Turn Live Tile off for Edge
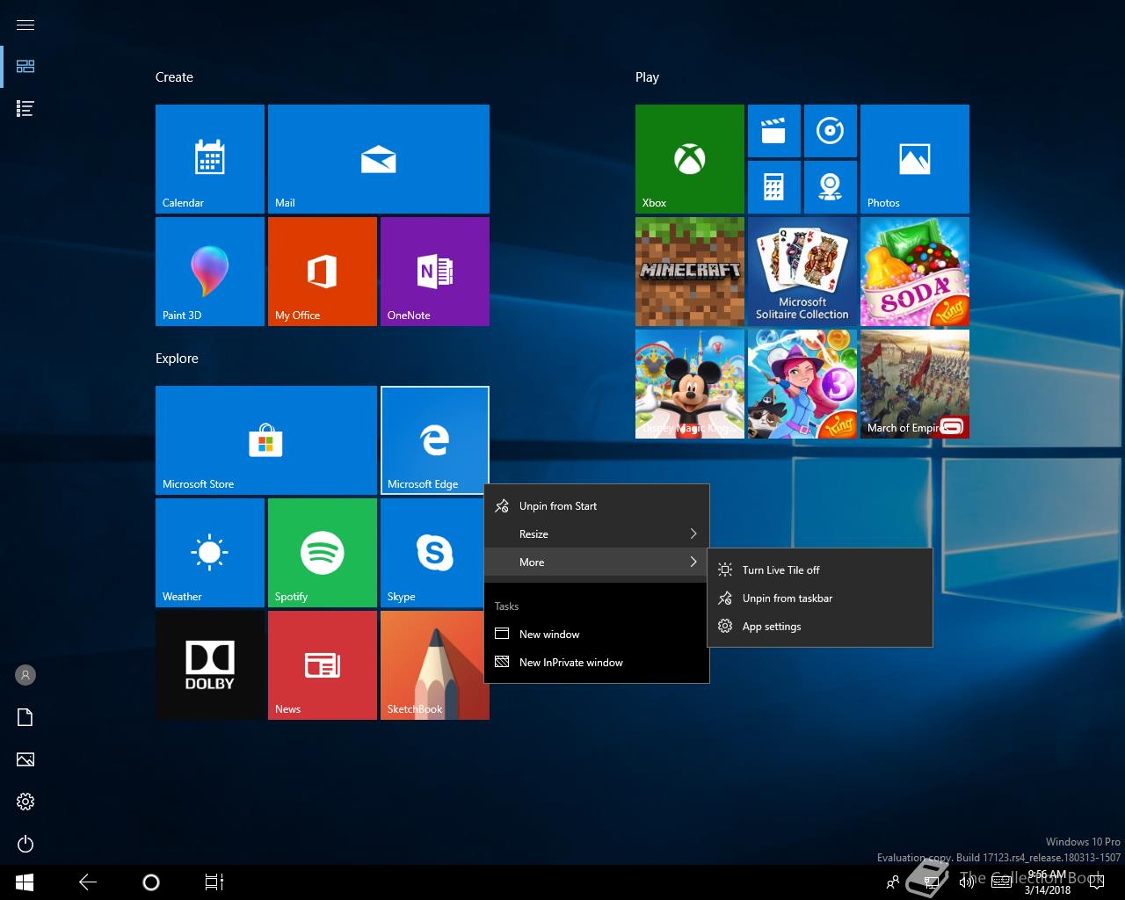Image resolution: width=1125 pixels, height=900 pixels. click(x=780, y=570)
